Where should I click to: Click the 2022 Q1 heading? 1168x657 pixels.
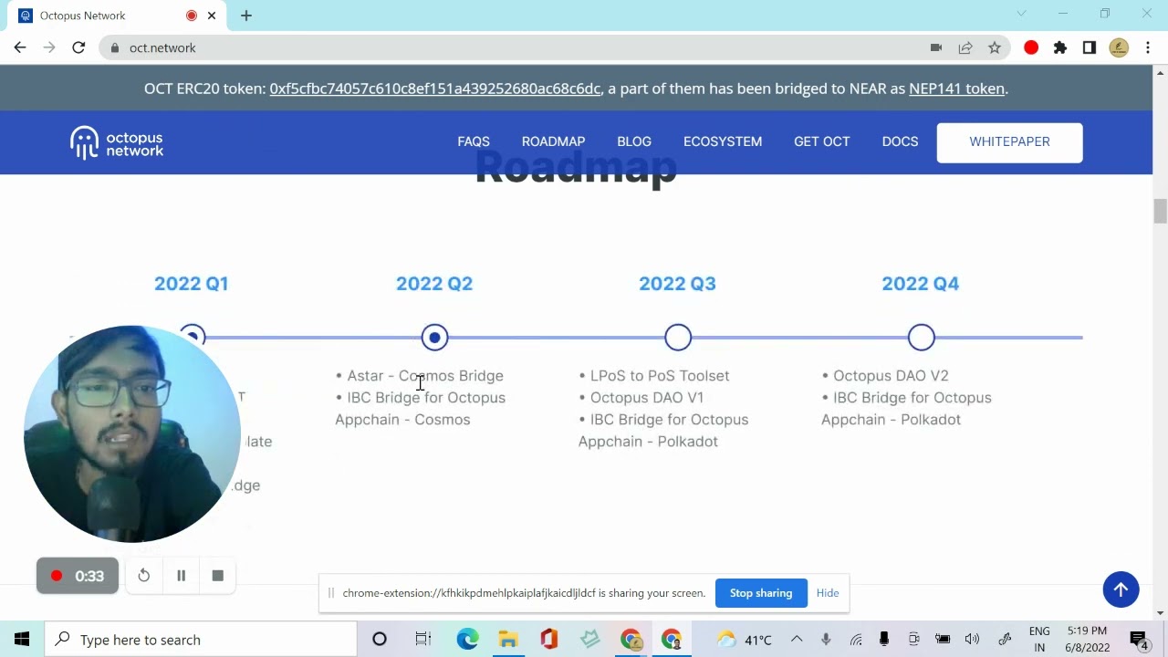pyautogui.click(x=191, y=284)
